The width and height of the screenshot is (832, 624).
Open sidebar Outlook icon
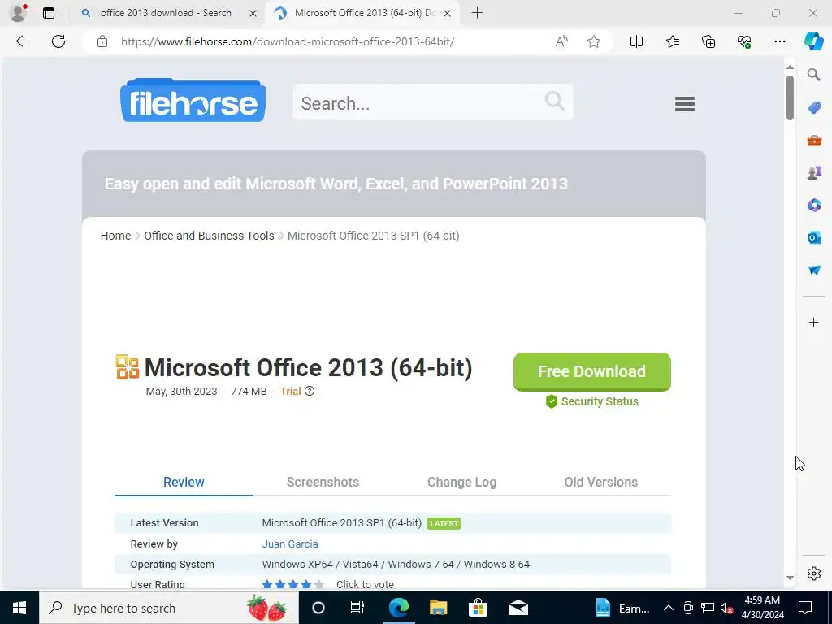814,237
